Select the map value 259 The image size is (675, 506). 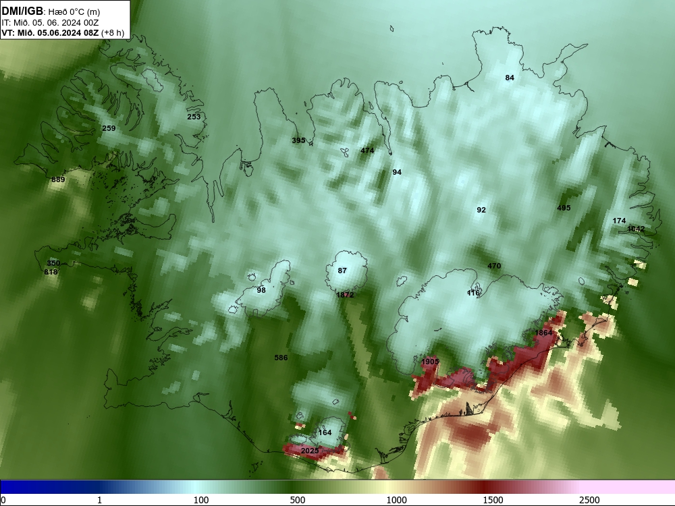click(x=109, y=128)
